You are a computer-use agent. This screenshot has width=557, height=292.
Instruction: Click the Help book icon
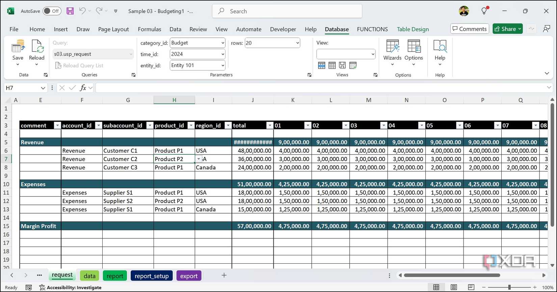coord(440,46)
